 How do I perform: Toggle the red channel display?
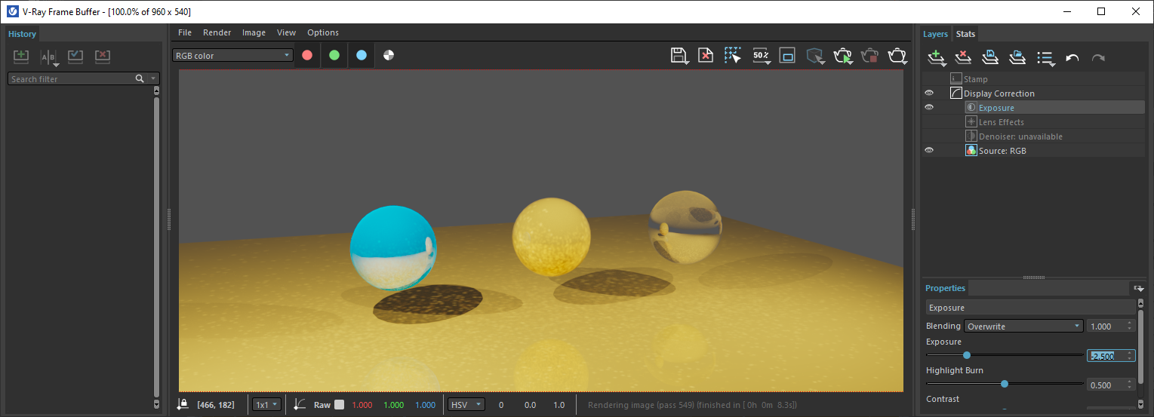(307, 55)
